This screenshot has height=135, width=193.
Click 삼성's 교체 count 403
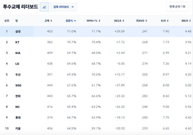50,32
